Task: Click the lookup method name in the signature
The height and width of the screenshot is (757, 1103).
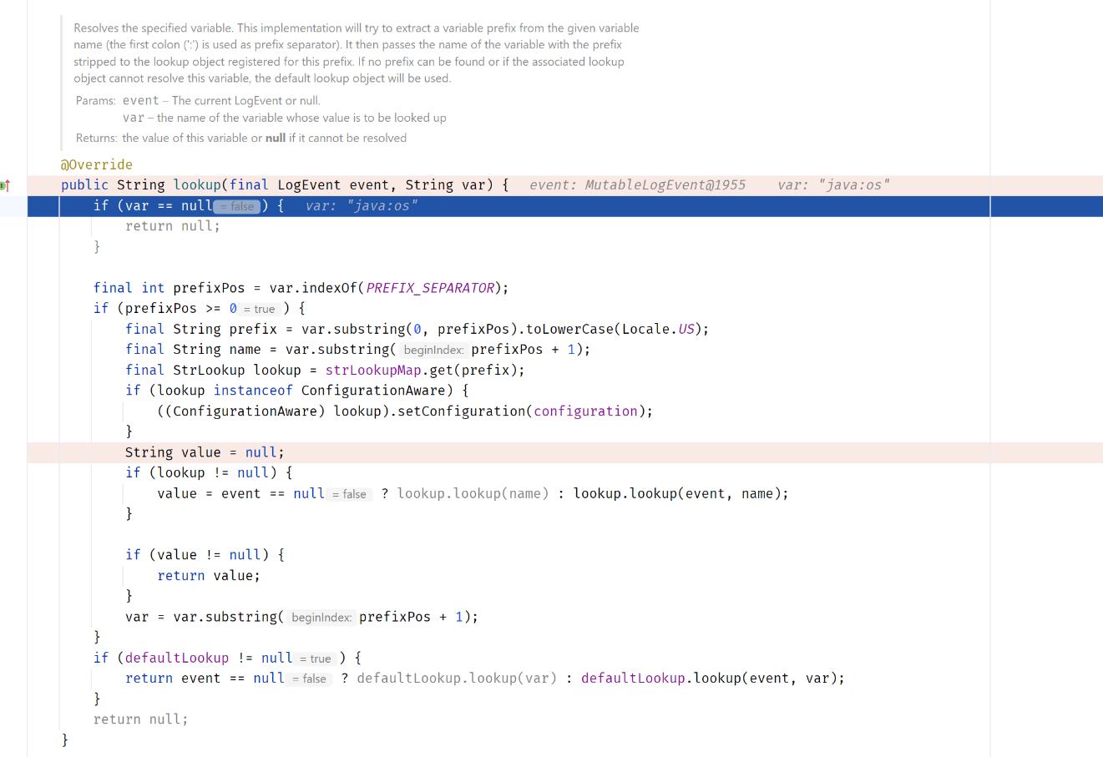Action: [197, 184]
